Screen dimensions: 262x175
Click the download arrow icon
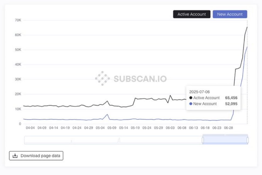15,156
